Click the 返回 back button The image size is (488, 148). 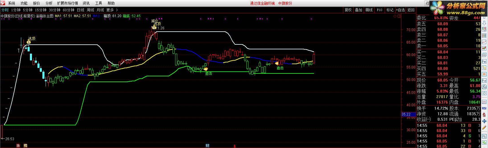(x=411, y=10)
